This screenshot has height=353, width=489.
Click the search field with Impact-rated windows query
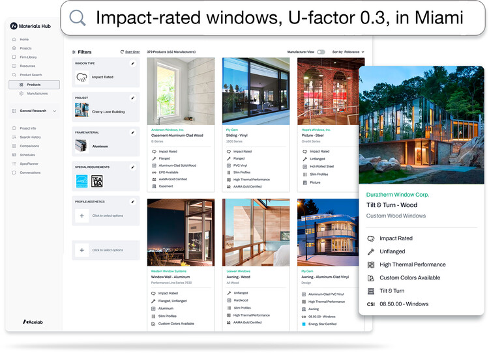tap(273, 18)
